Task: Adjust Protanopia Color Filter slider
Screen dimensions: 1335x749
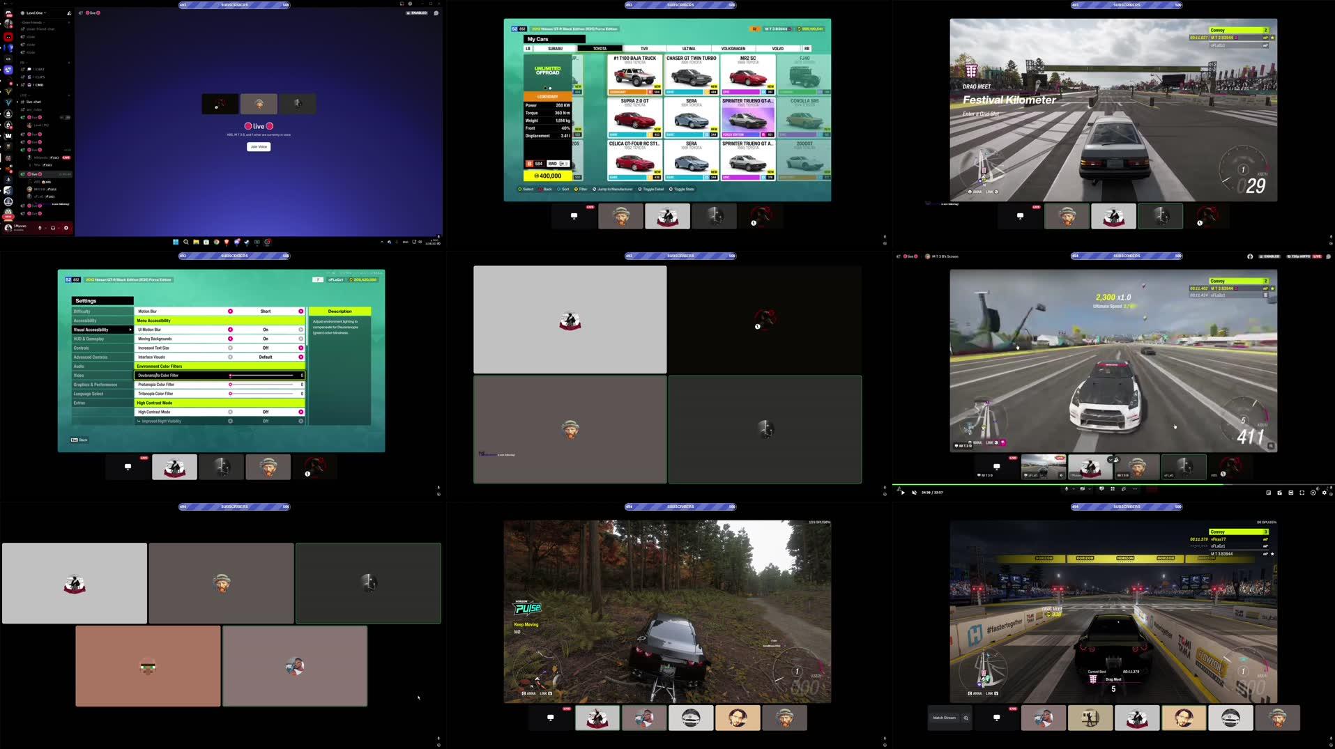Action: (x=261, y=385)
